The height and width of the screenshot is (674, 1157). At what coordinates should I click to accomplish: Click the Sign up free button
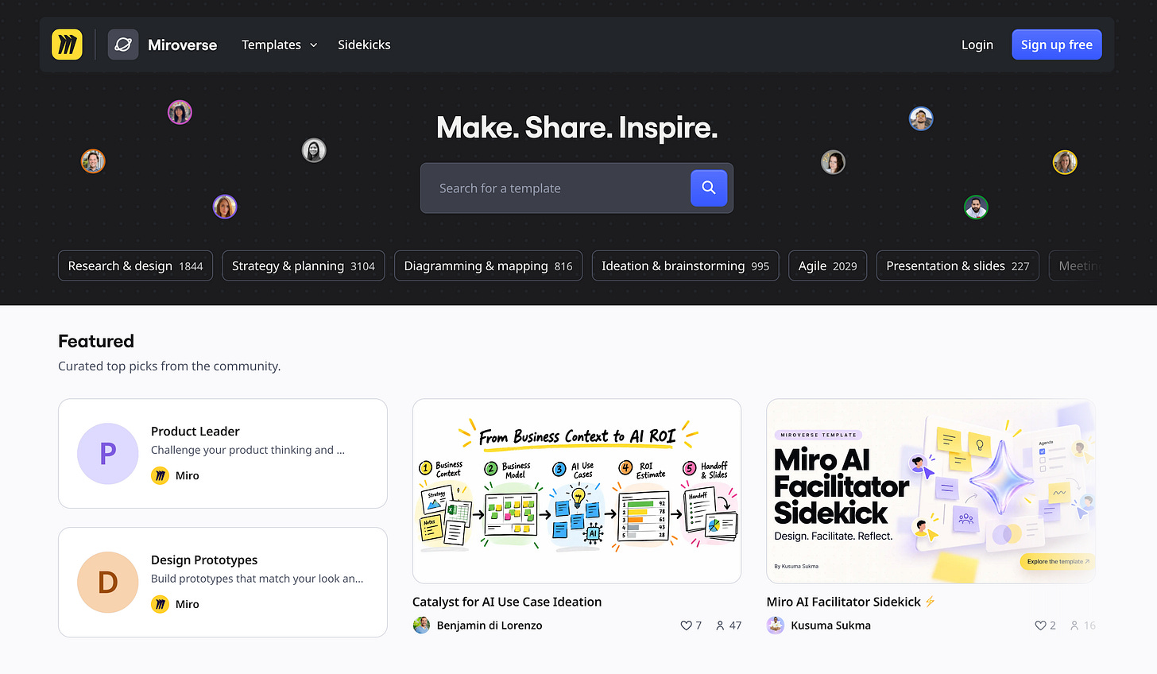1057,45
